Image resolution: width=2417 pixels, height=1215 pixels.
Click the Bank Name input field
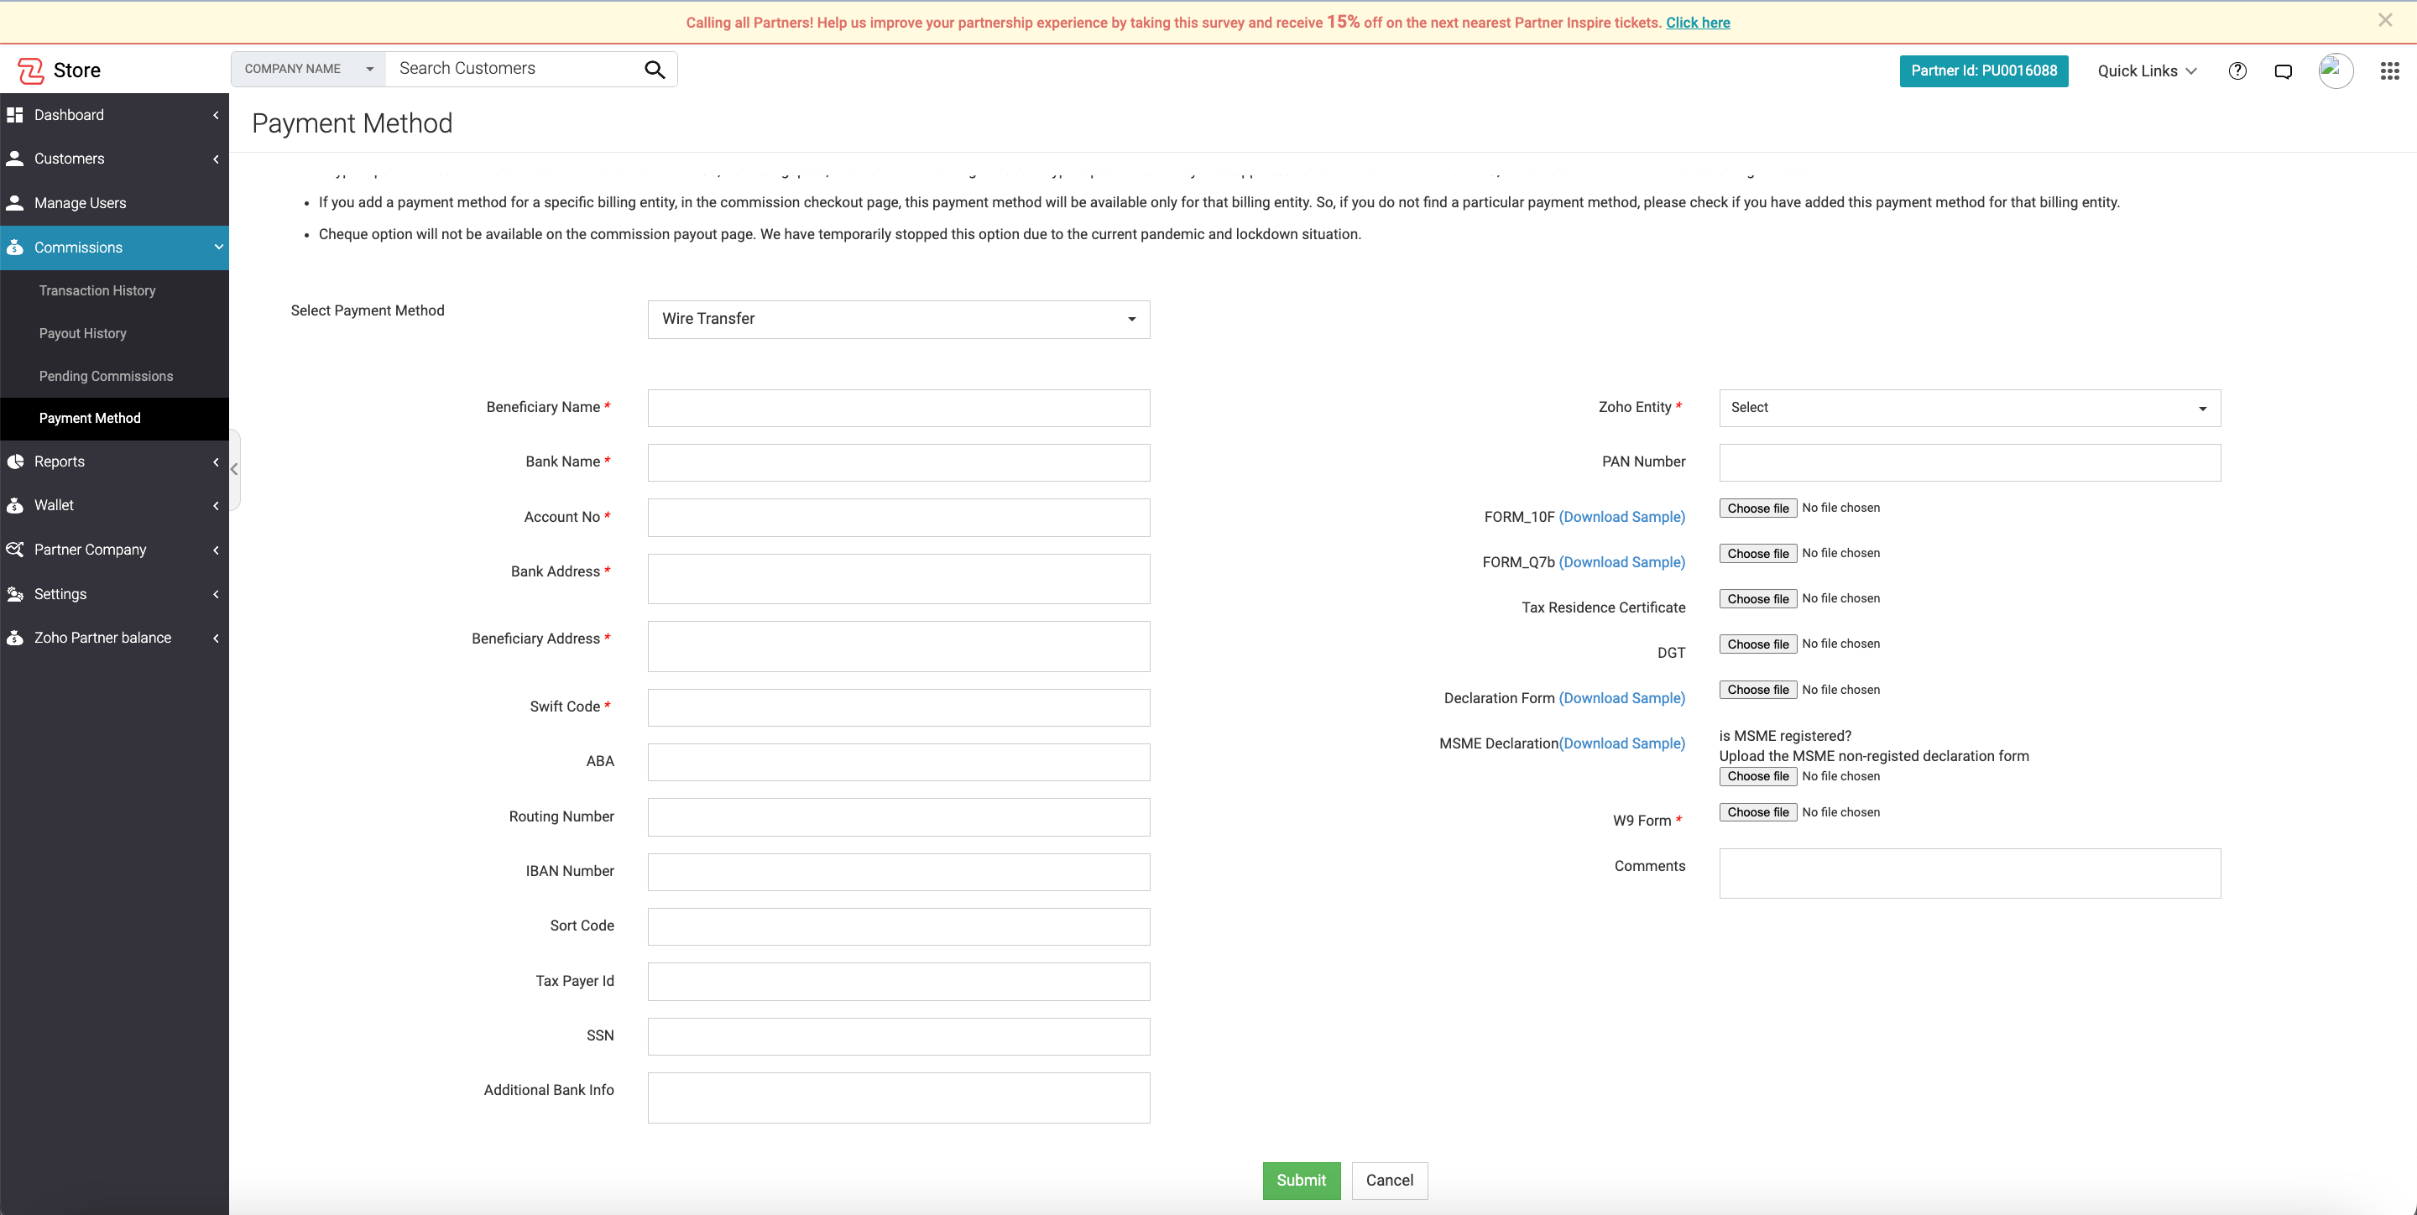[x=898, y=462]
